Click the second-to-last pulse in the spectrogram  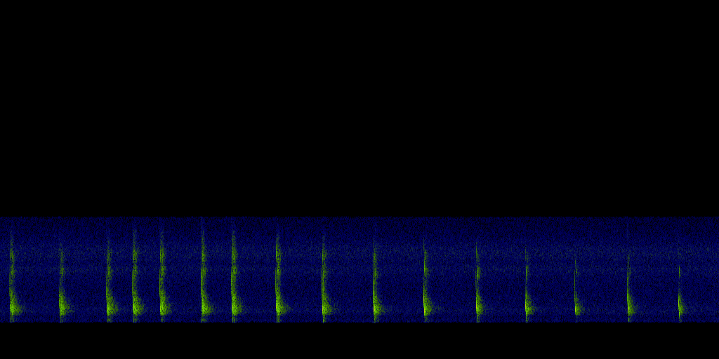pyautogui.click(x=631, y=305)
